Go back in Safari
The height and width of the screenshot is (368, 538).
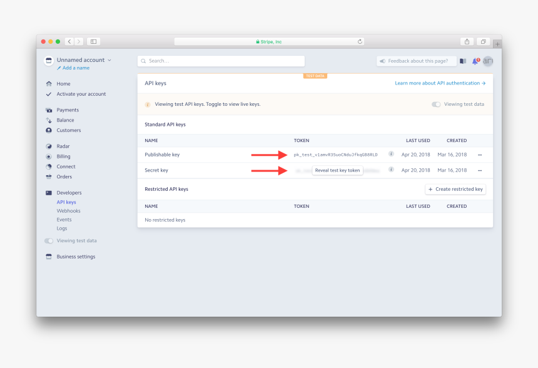coord(69,41)
